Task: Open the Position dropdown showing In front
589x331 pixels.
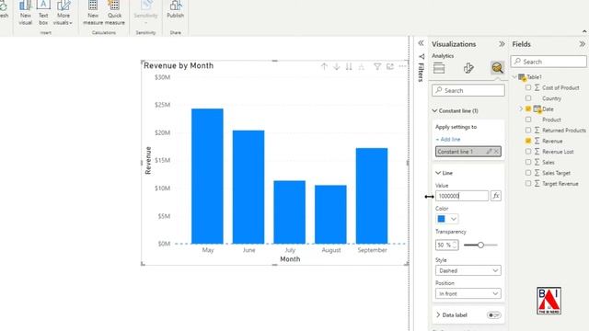Action: click(468, 293)
